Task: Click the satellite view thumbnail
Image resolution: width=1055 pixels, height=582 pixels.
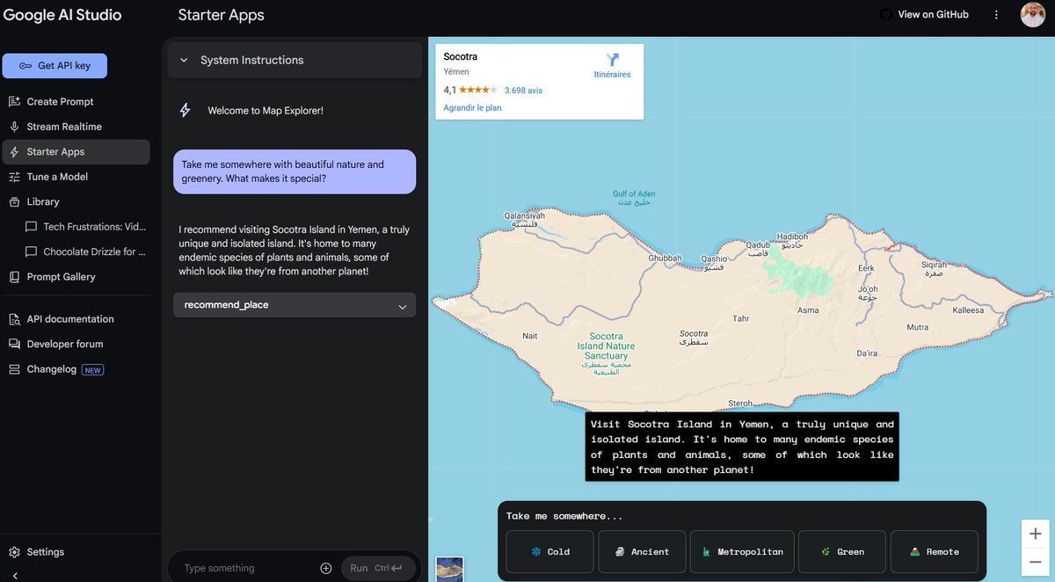Action: [449, 569]
